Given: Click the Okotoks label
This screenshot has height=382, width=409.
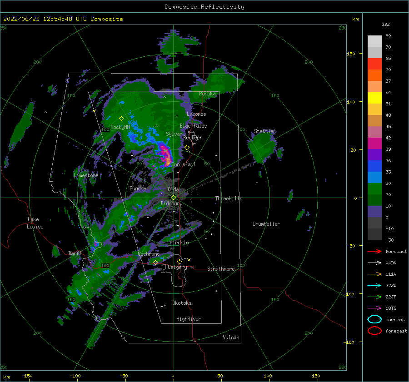Looking at the screenshot, I should pyautogui.click(x=182, y=303).
